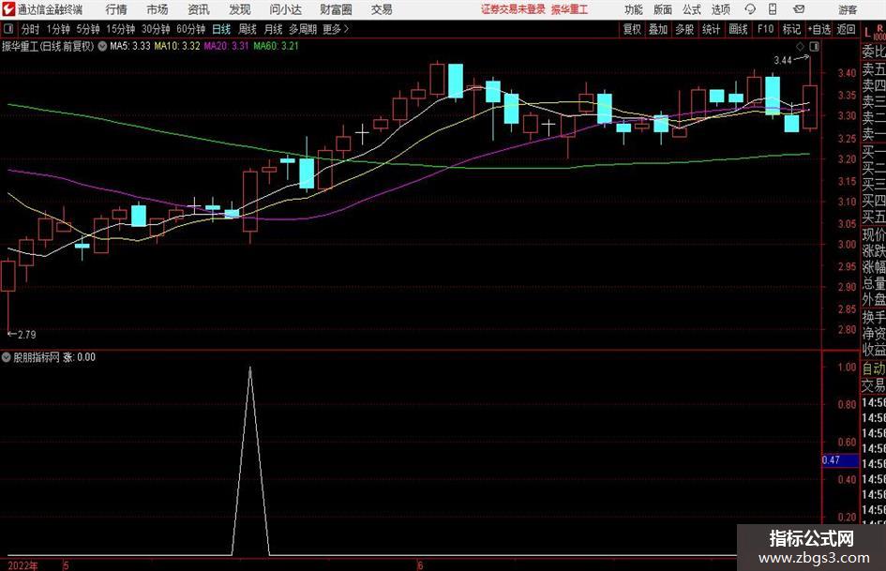Viewport: 886px width, 571px height.
Task: Switch to 15分钟 chart period
Action: click(120, 29)
